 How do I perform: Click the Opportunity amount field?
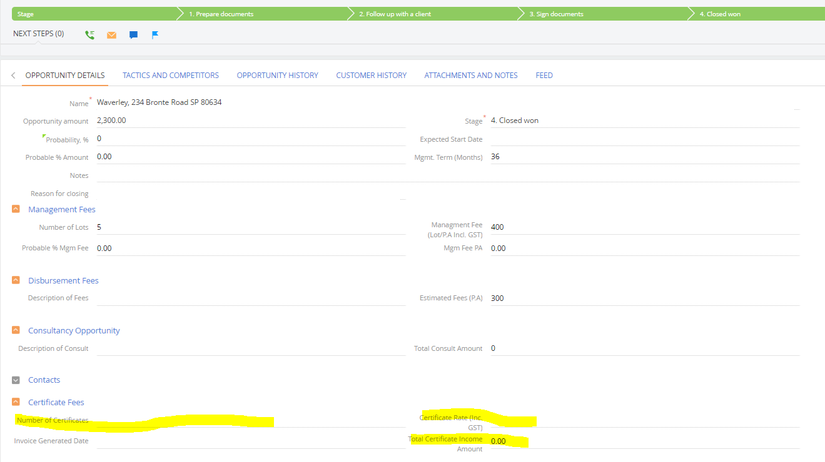point(250,120)
